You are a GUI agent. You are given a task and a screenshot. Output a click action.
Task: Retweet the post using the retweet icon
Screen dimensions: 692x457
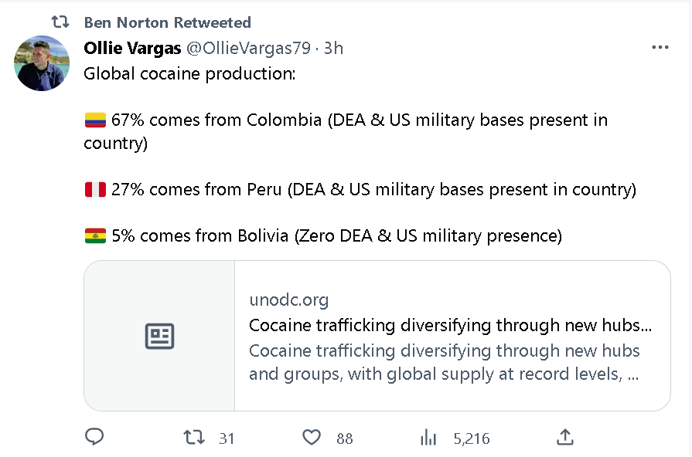(194, 437)
